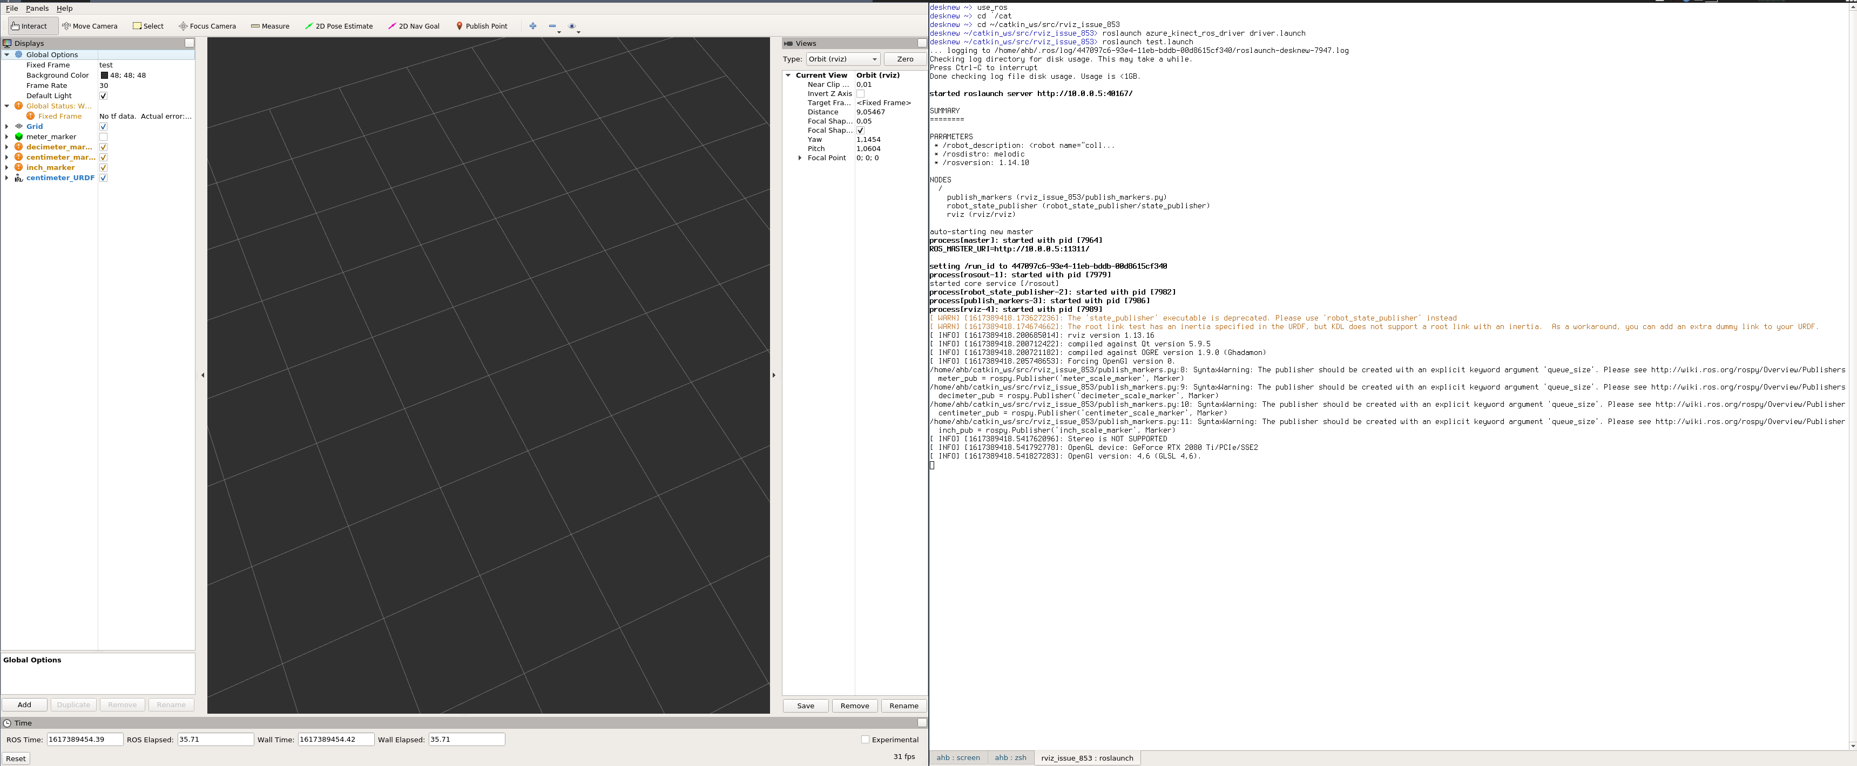Select the Select tool in the toolbar
The height and width of the screenshot is (766, 1857).
click(x=148, y=26)
